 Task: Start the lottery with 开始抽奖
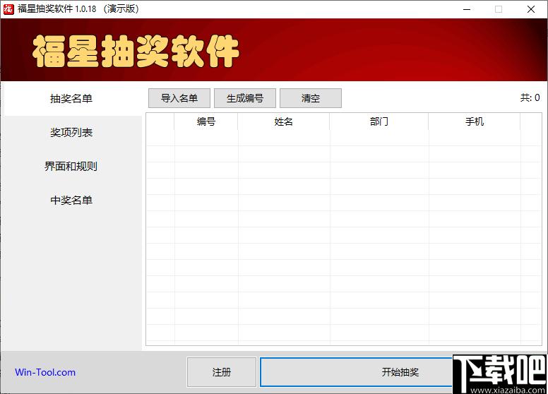pos(400,372)
